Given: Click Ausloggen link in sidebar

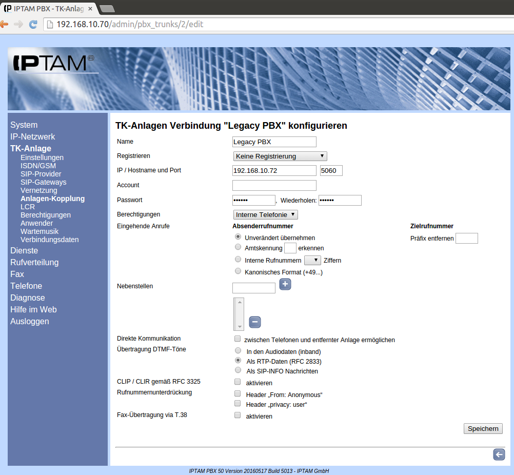Looking at the screenshot, I should tap(30, 321).
